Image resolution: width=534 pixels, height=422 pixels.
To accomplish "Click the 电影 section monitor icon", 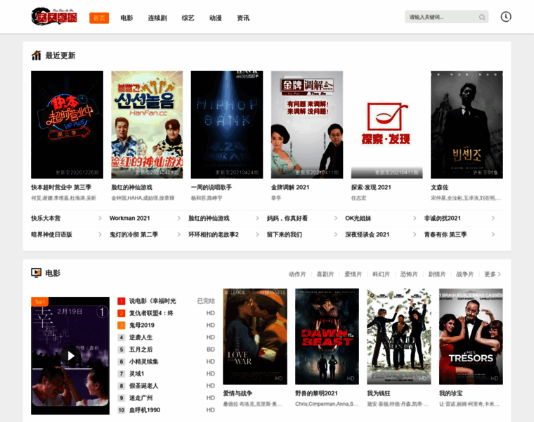I will pos(36,273).
